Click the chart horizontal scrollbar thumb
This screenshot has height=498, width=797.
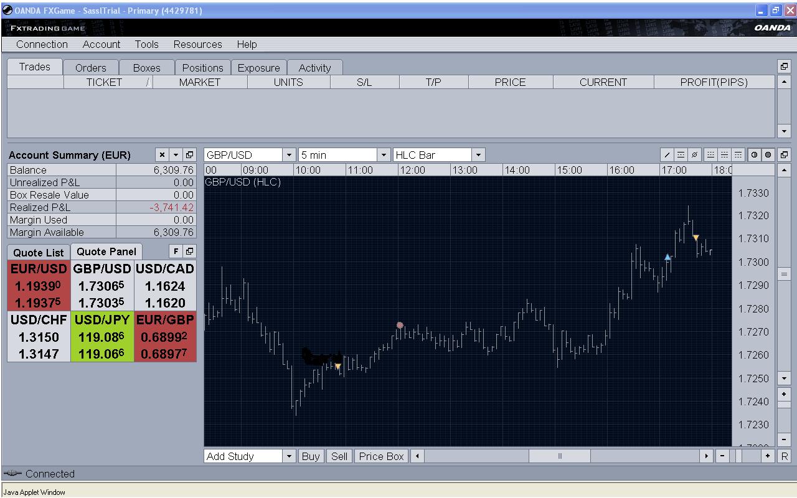[x=560, y=456]
